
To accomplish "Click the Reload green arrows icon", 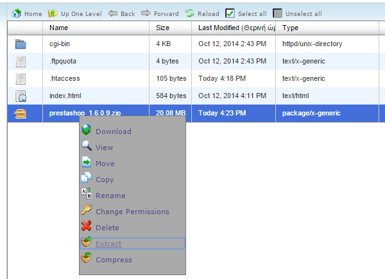I will point(189,13).
